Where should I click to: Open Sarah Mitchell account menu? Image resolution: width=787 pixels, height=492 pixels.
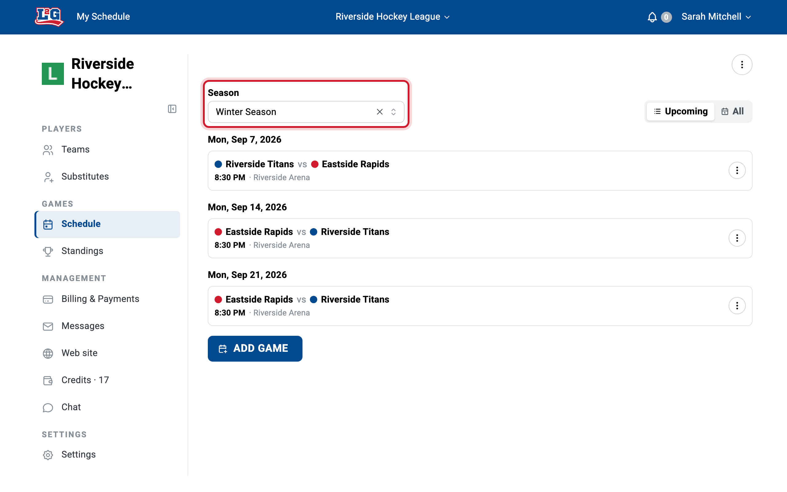(x=716, y=17)
